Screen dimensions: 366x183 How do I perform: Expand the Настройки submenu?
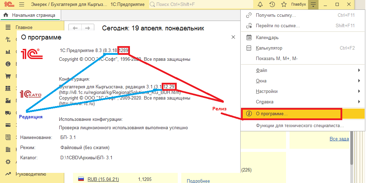[266, 91]
